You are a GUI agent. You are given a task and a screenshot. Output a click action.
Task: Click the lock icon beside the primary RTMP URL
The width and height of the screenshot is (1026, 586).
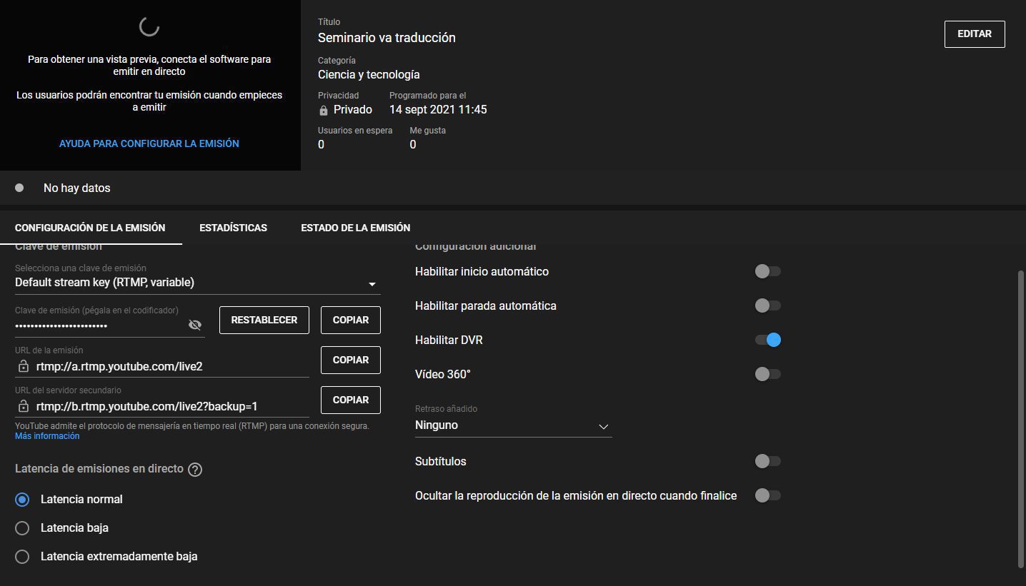pos(24,366)
